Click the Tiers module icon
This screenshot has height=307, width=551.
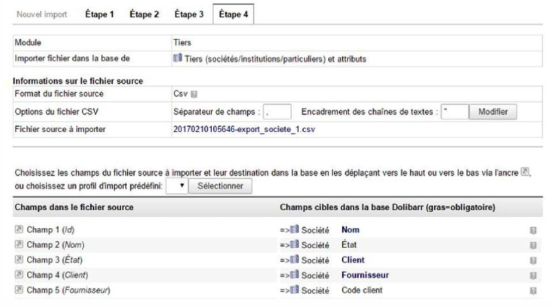(x=177, y=58)
